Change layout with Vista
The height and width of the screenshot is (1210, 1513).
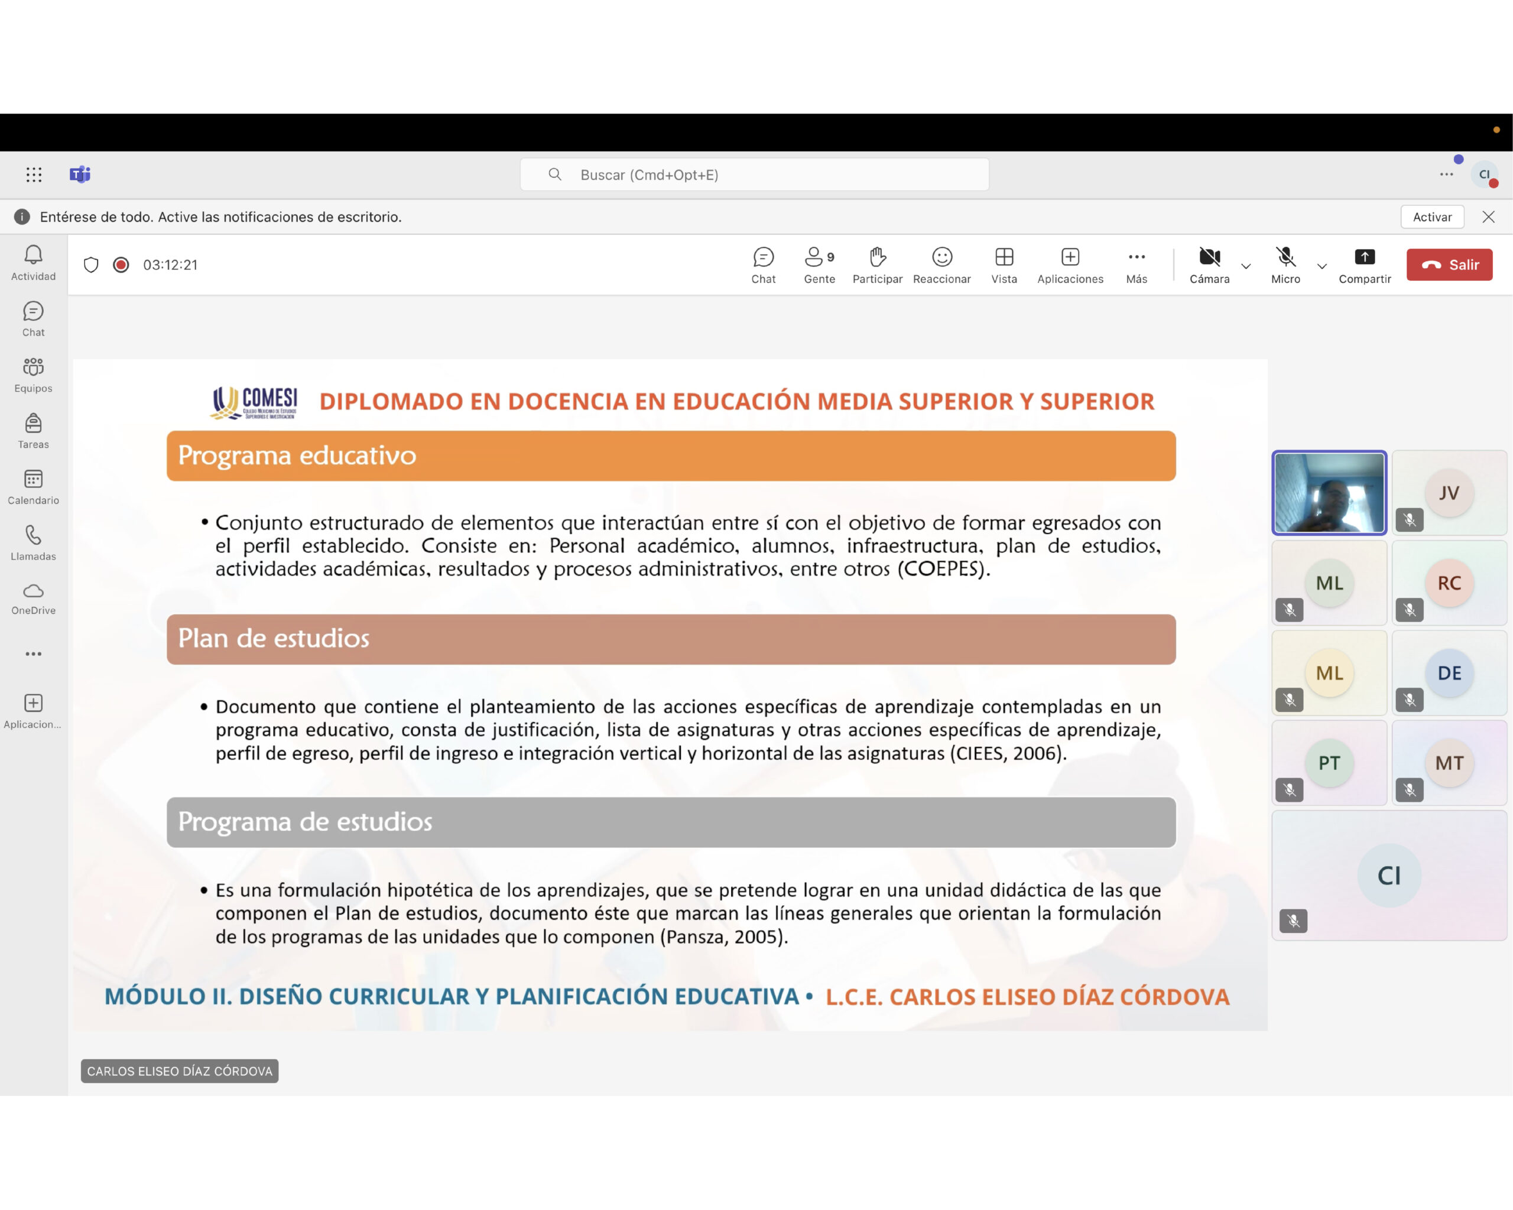click(x=1004, y=265)
